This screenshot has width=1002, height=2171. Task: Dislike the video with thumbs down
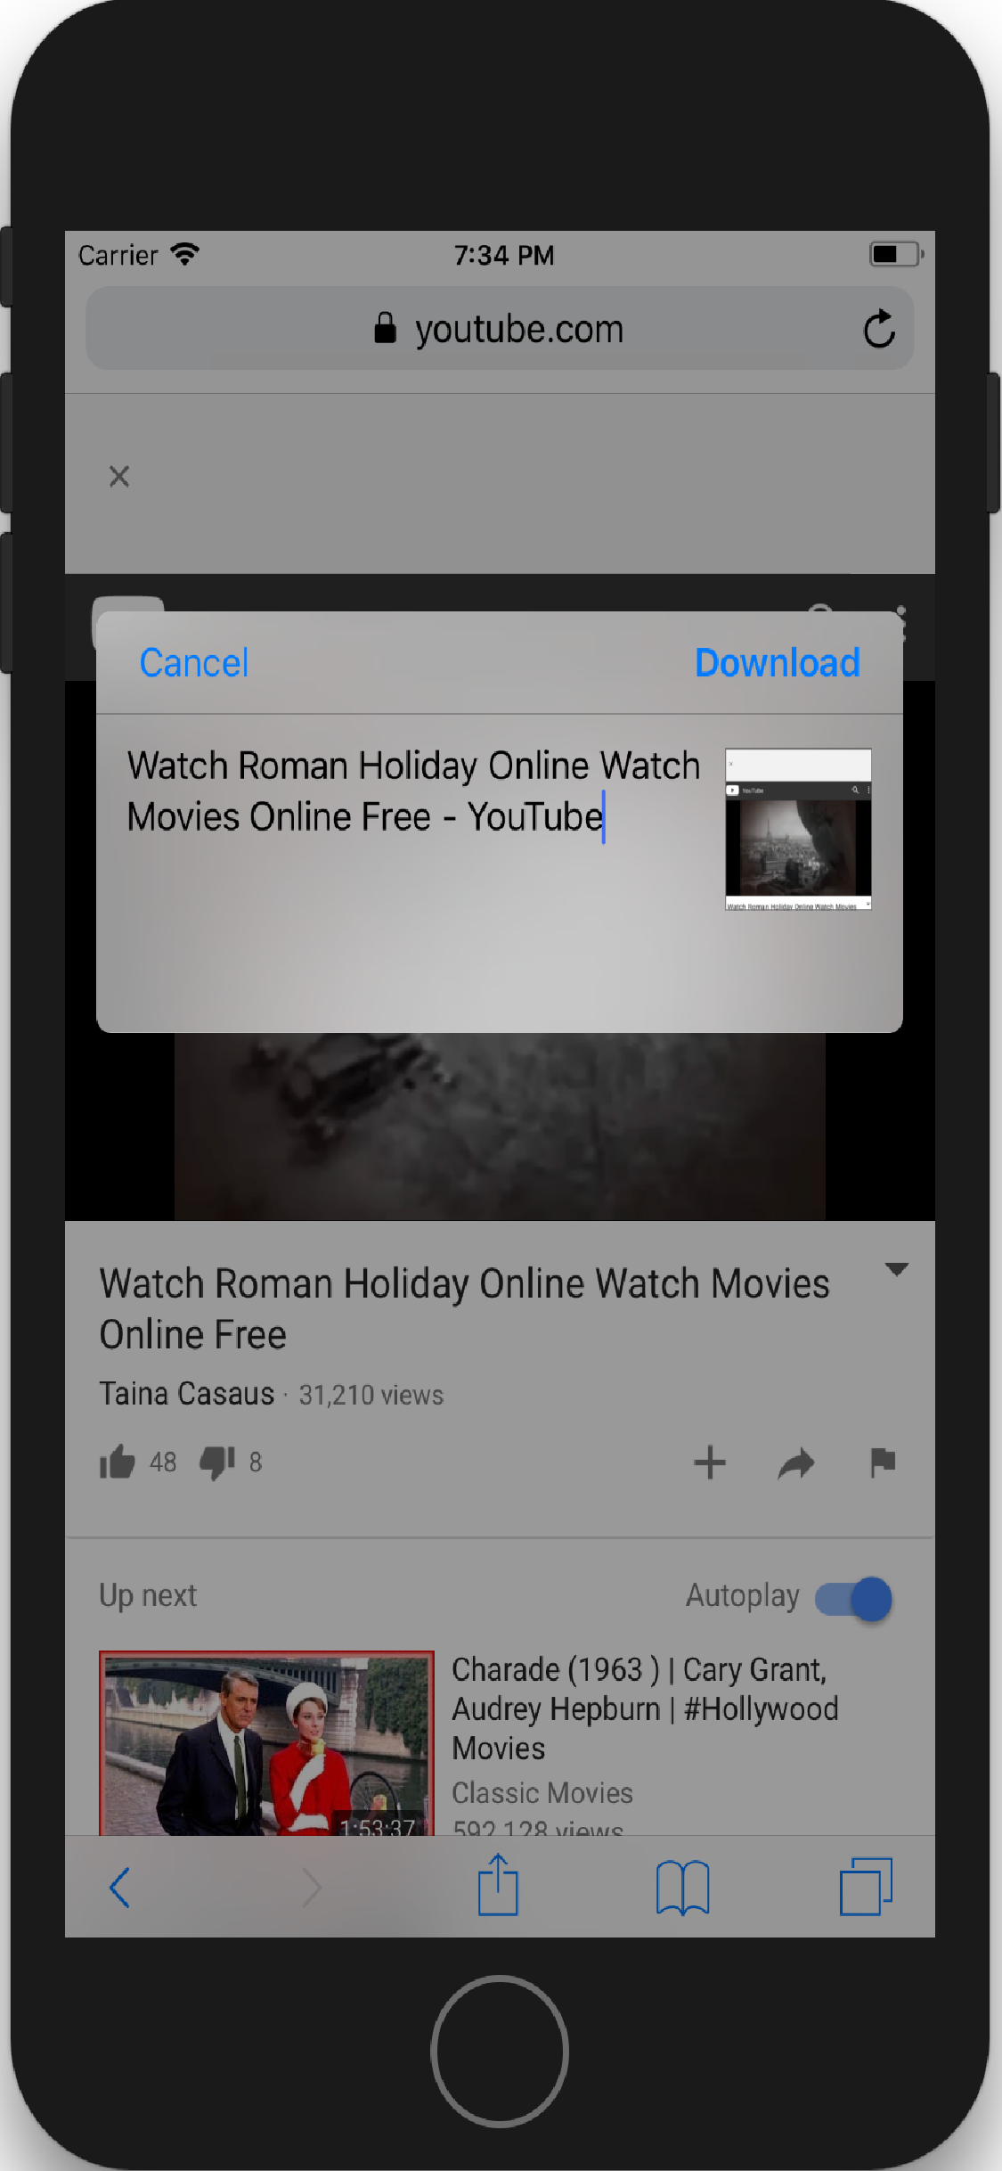click(x=216, y=1462)
